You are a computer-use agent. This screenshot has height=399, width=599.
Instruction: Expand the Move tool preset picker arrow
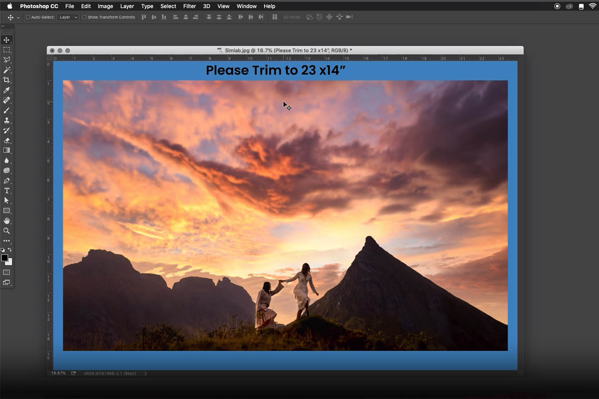[18, 18]
